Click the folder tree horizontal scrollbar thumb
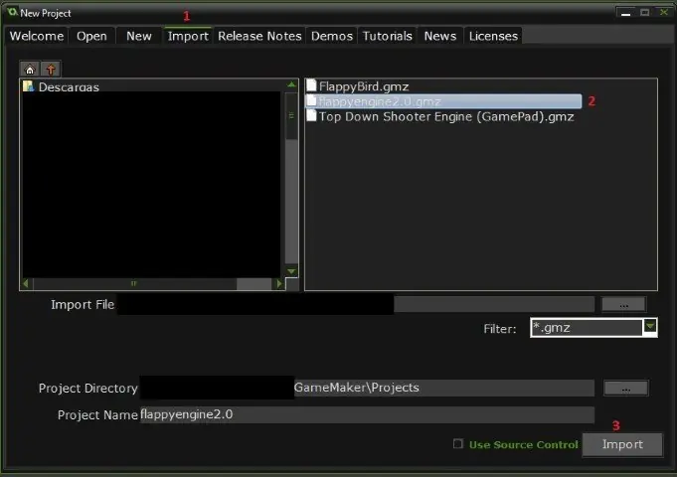This screenshot has height=477, width=677. (135, 283)
